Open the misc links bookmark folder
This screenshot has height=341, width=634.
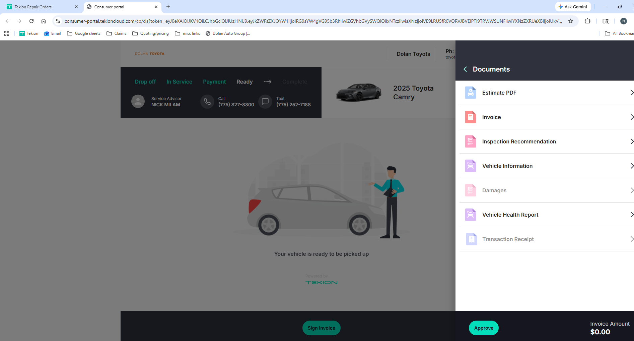click(x=187, y=33)
